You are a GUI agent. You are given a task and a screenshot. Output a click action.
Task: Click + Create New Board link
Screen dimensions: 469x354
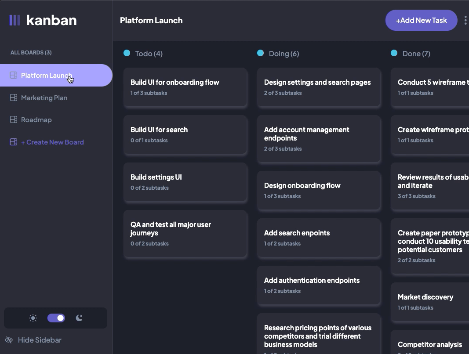[x=52, y=142]
